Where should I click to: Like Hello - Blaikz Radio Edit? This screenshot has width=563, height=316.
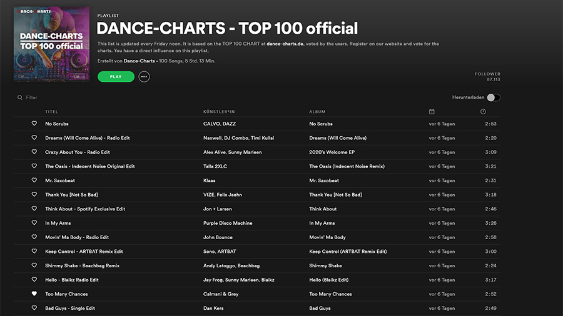[x=34, y=279]
